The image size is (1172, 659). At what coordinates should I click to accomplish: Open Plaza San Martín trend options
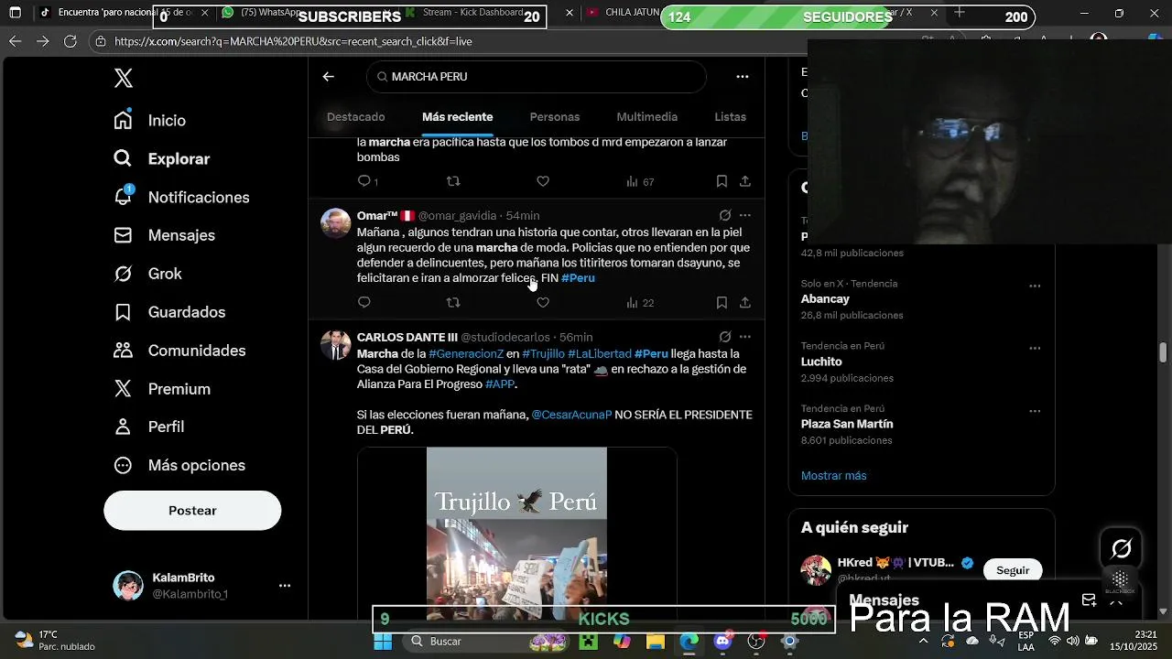click(x=1035, y=411)
